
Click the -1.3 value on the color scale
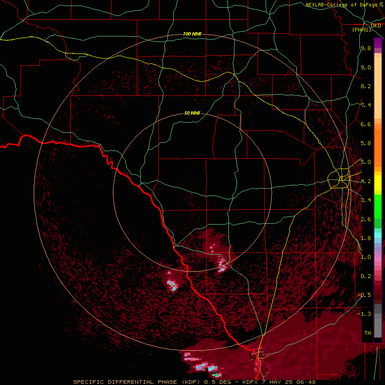coord(364,314)
